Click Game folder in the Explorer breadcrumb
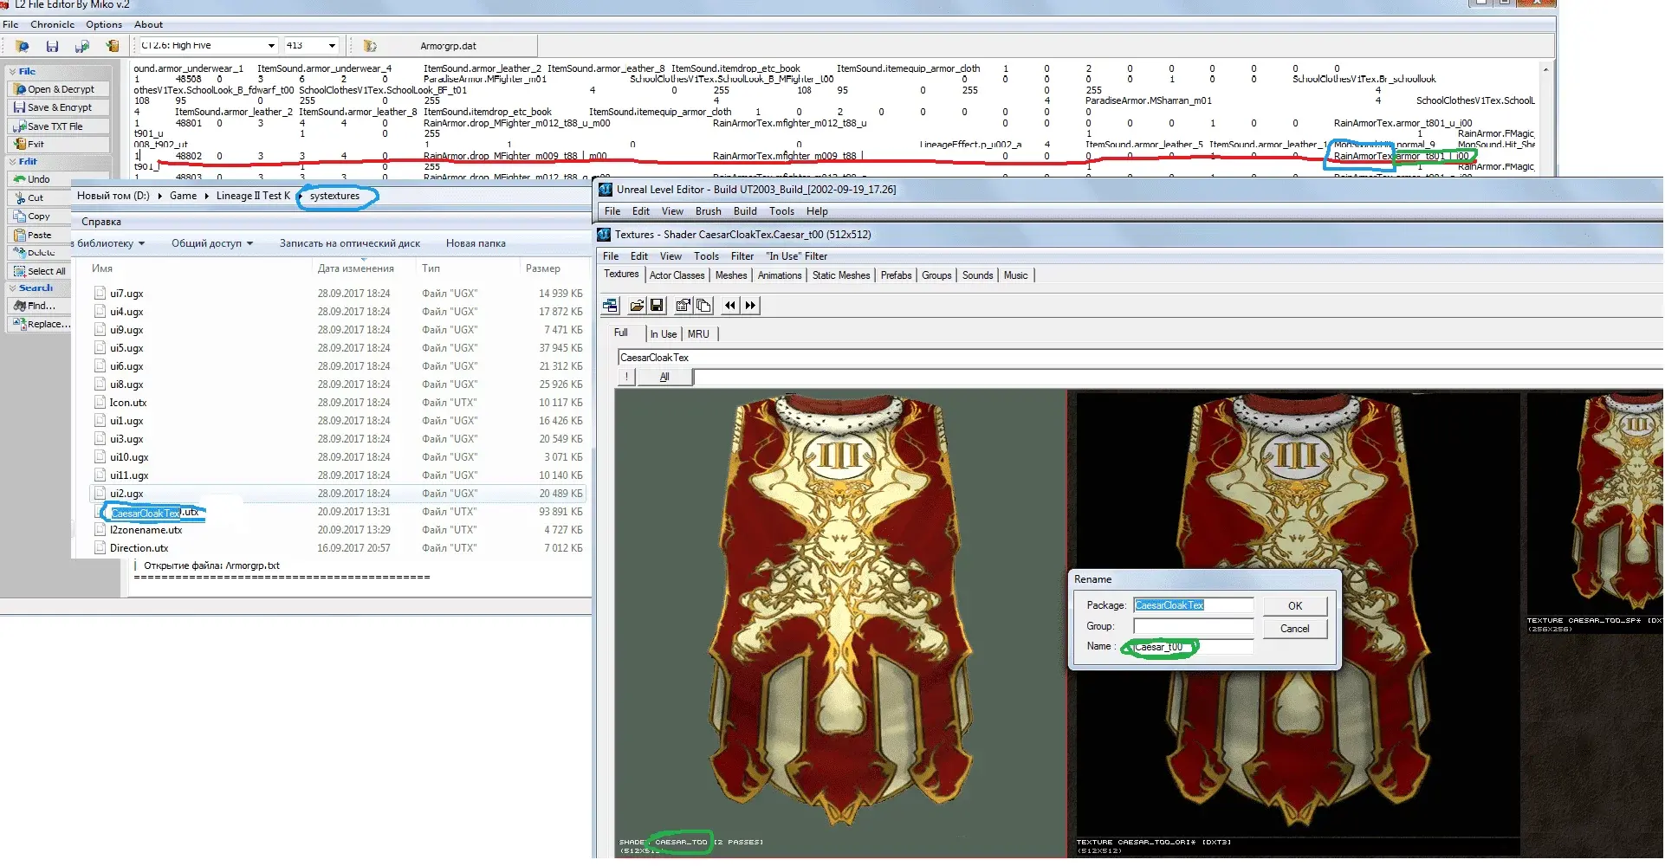The width and height of the screenshot is (1665, 866). click(x=183, y=196)
